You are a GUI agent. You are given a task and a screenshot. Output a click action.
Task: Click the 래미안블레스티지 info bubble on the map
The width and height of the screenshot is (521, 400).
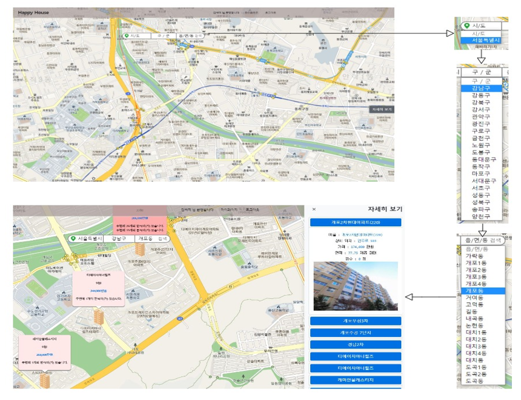44,352
